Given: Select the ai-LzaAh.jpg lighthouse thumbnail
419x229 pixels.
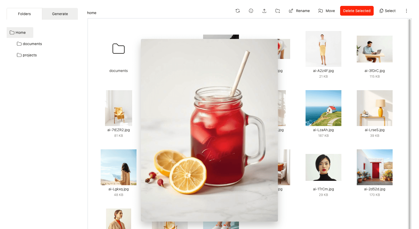Looking at the screenshot, I should click(323, 108).
